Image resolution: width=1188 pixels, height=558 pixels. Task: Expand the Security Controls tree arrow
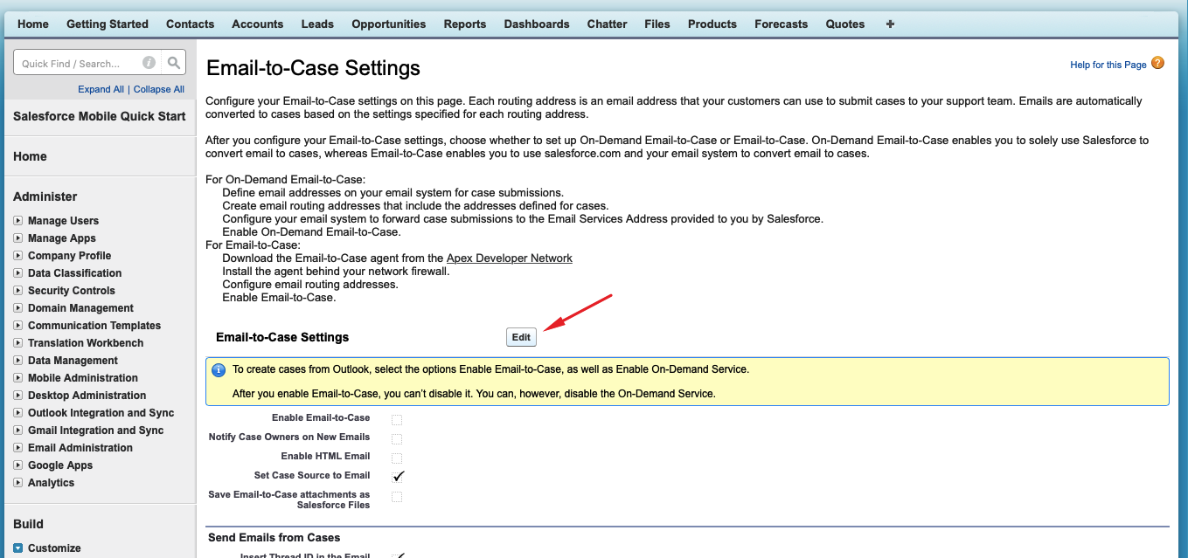click(x=18, y=290)
